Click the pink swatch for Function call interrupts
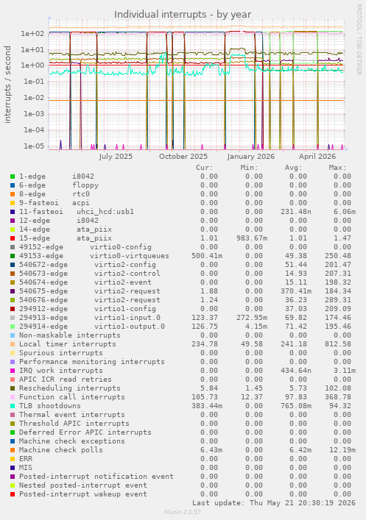Image resolution: width=366 pixels, height=520 pixels. (13, 397)
